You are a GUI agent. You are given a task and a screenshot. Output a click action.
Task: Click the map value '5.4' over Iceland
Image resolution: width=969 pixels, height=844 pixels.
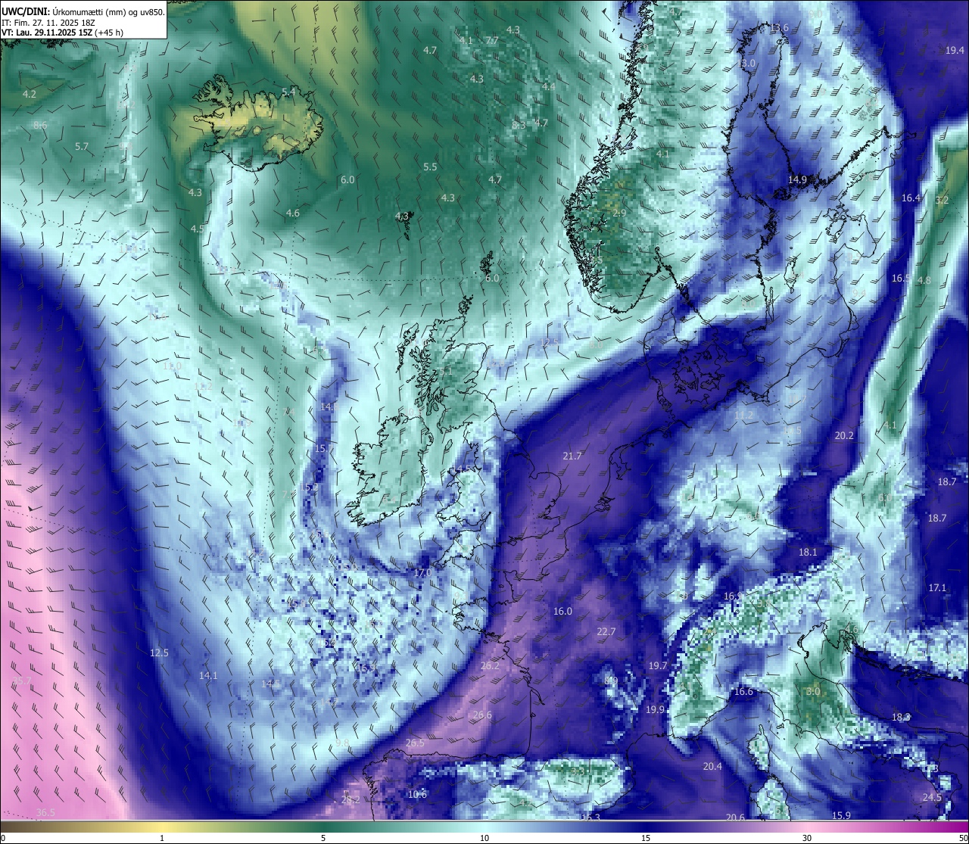[288, 92]
